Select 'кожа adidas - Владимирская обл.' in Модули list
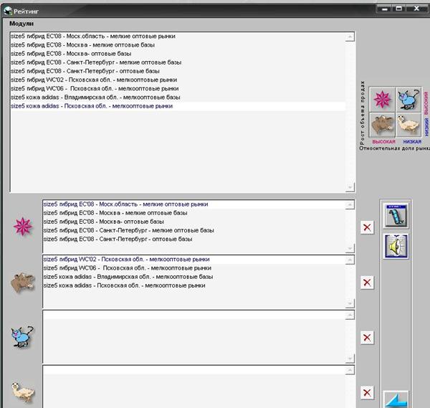The height and width of the screenshot is (408, 430). 178,98
